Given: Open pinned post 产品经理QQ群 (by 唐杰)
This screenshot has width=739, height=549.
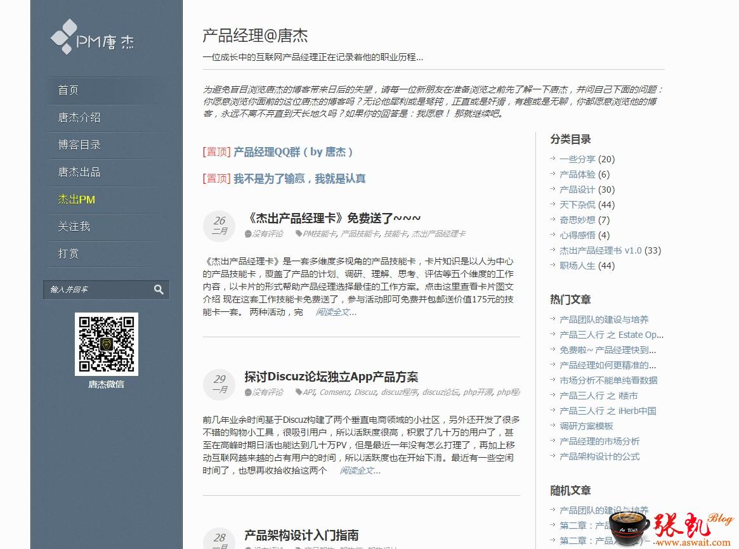Looking at the screenshot, I should 293,152.
